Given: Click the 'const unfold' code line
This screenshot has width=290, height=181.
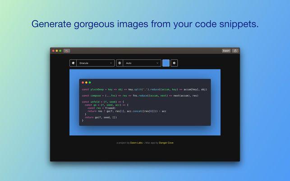Looking at the screenshot, I should pyautogui.click(x=103, y=102).
